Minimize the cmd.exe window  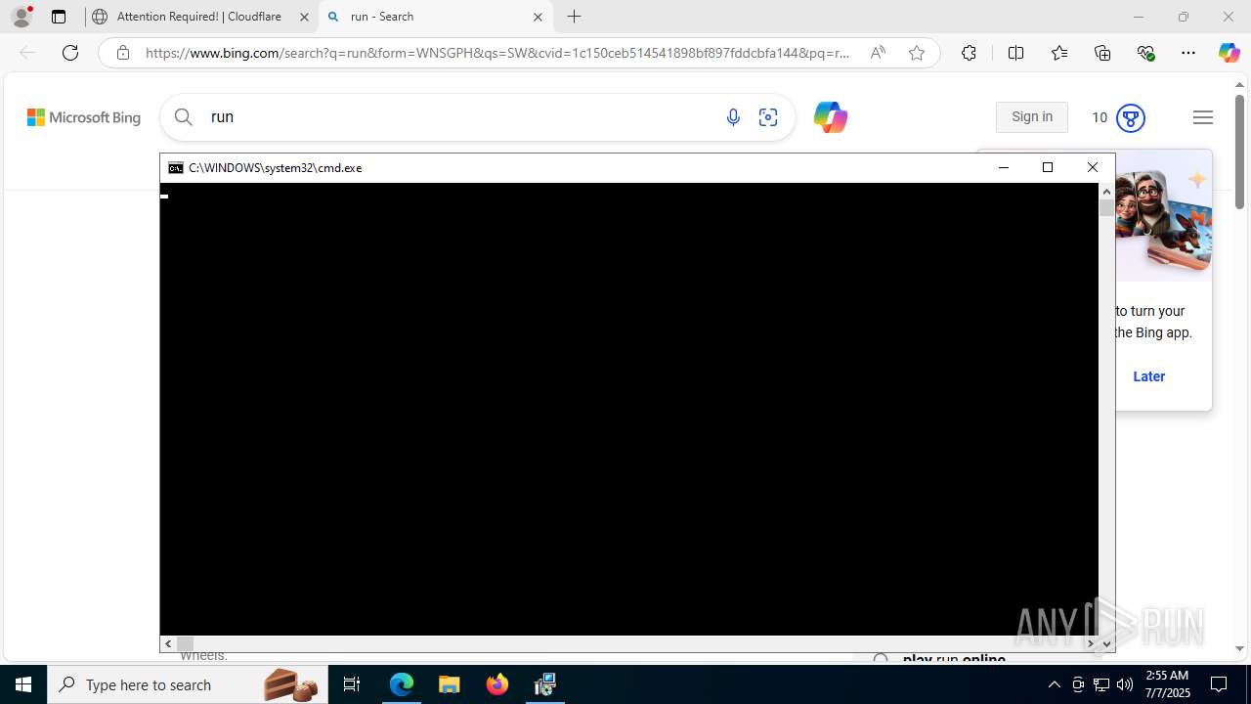pyautogui.click(x=1003, y=168)
